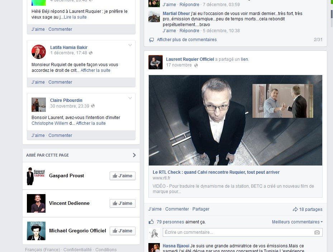Open Laurent Ruquier Officiel's avatar on shared post
Screen dimensions: 333x252
point(156,62)
